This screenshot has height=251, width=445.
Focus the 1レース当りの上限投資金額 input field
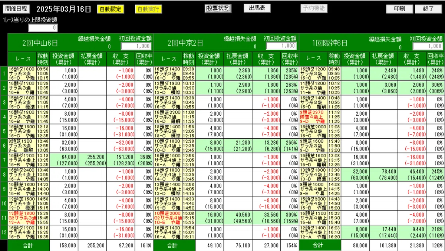43,28
